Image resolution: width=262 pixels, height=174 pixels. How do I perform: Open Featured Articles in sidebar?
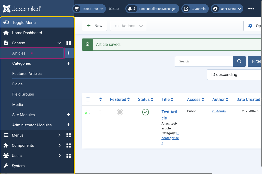pos(27,74)
